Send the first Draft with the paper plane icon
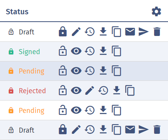168x140 pixels. click(144, 32)
